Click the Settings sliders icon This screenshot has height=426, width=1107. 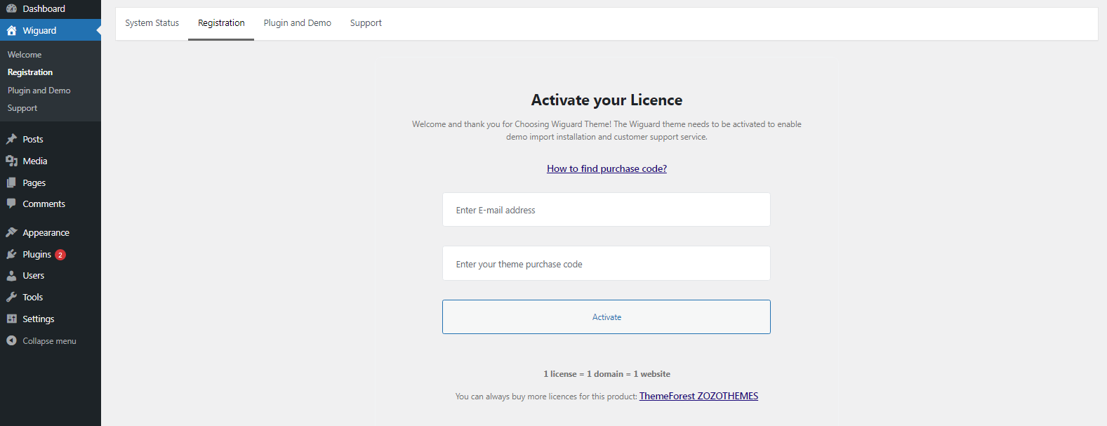(11, 319)
